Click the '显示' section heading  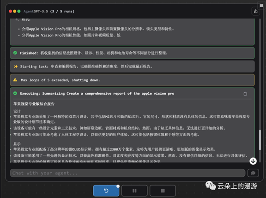17,144
